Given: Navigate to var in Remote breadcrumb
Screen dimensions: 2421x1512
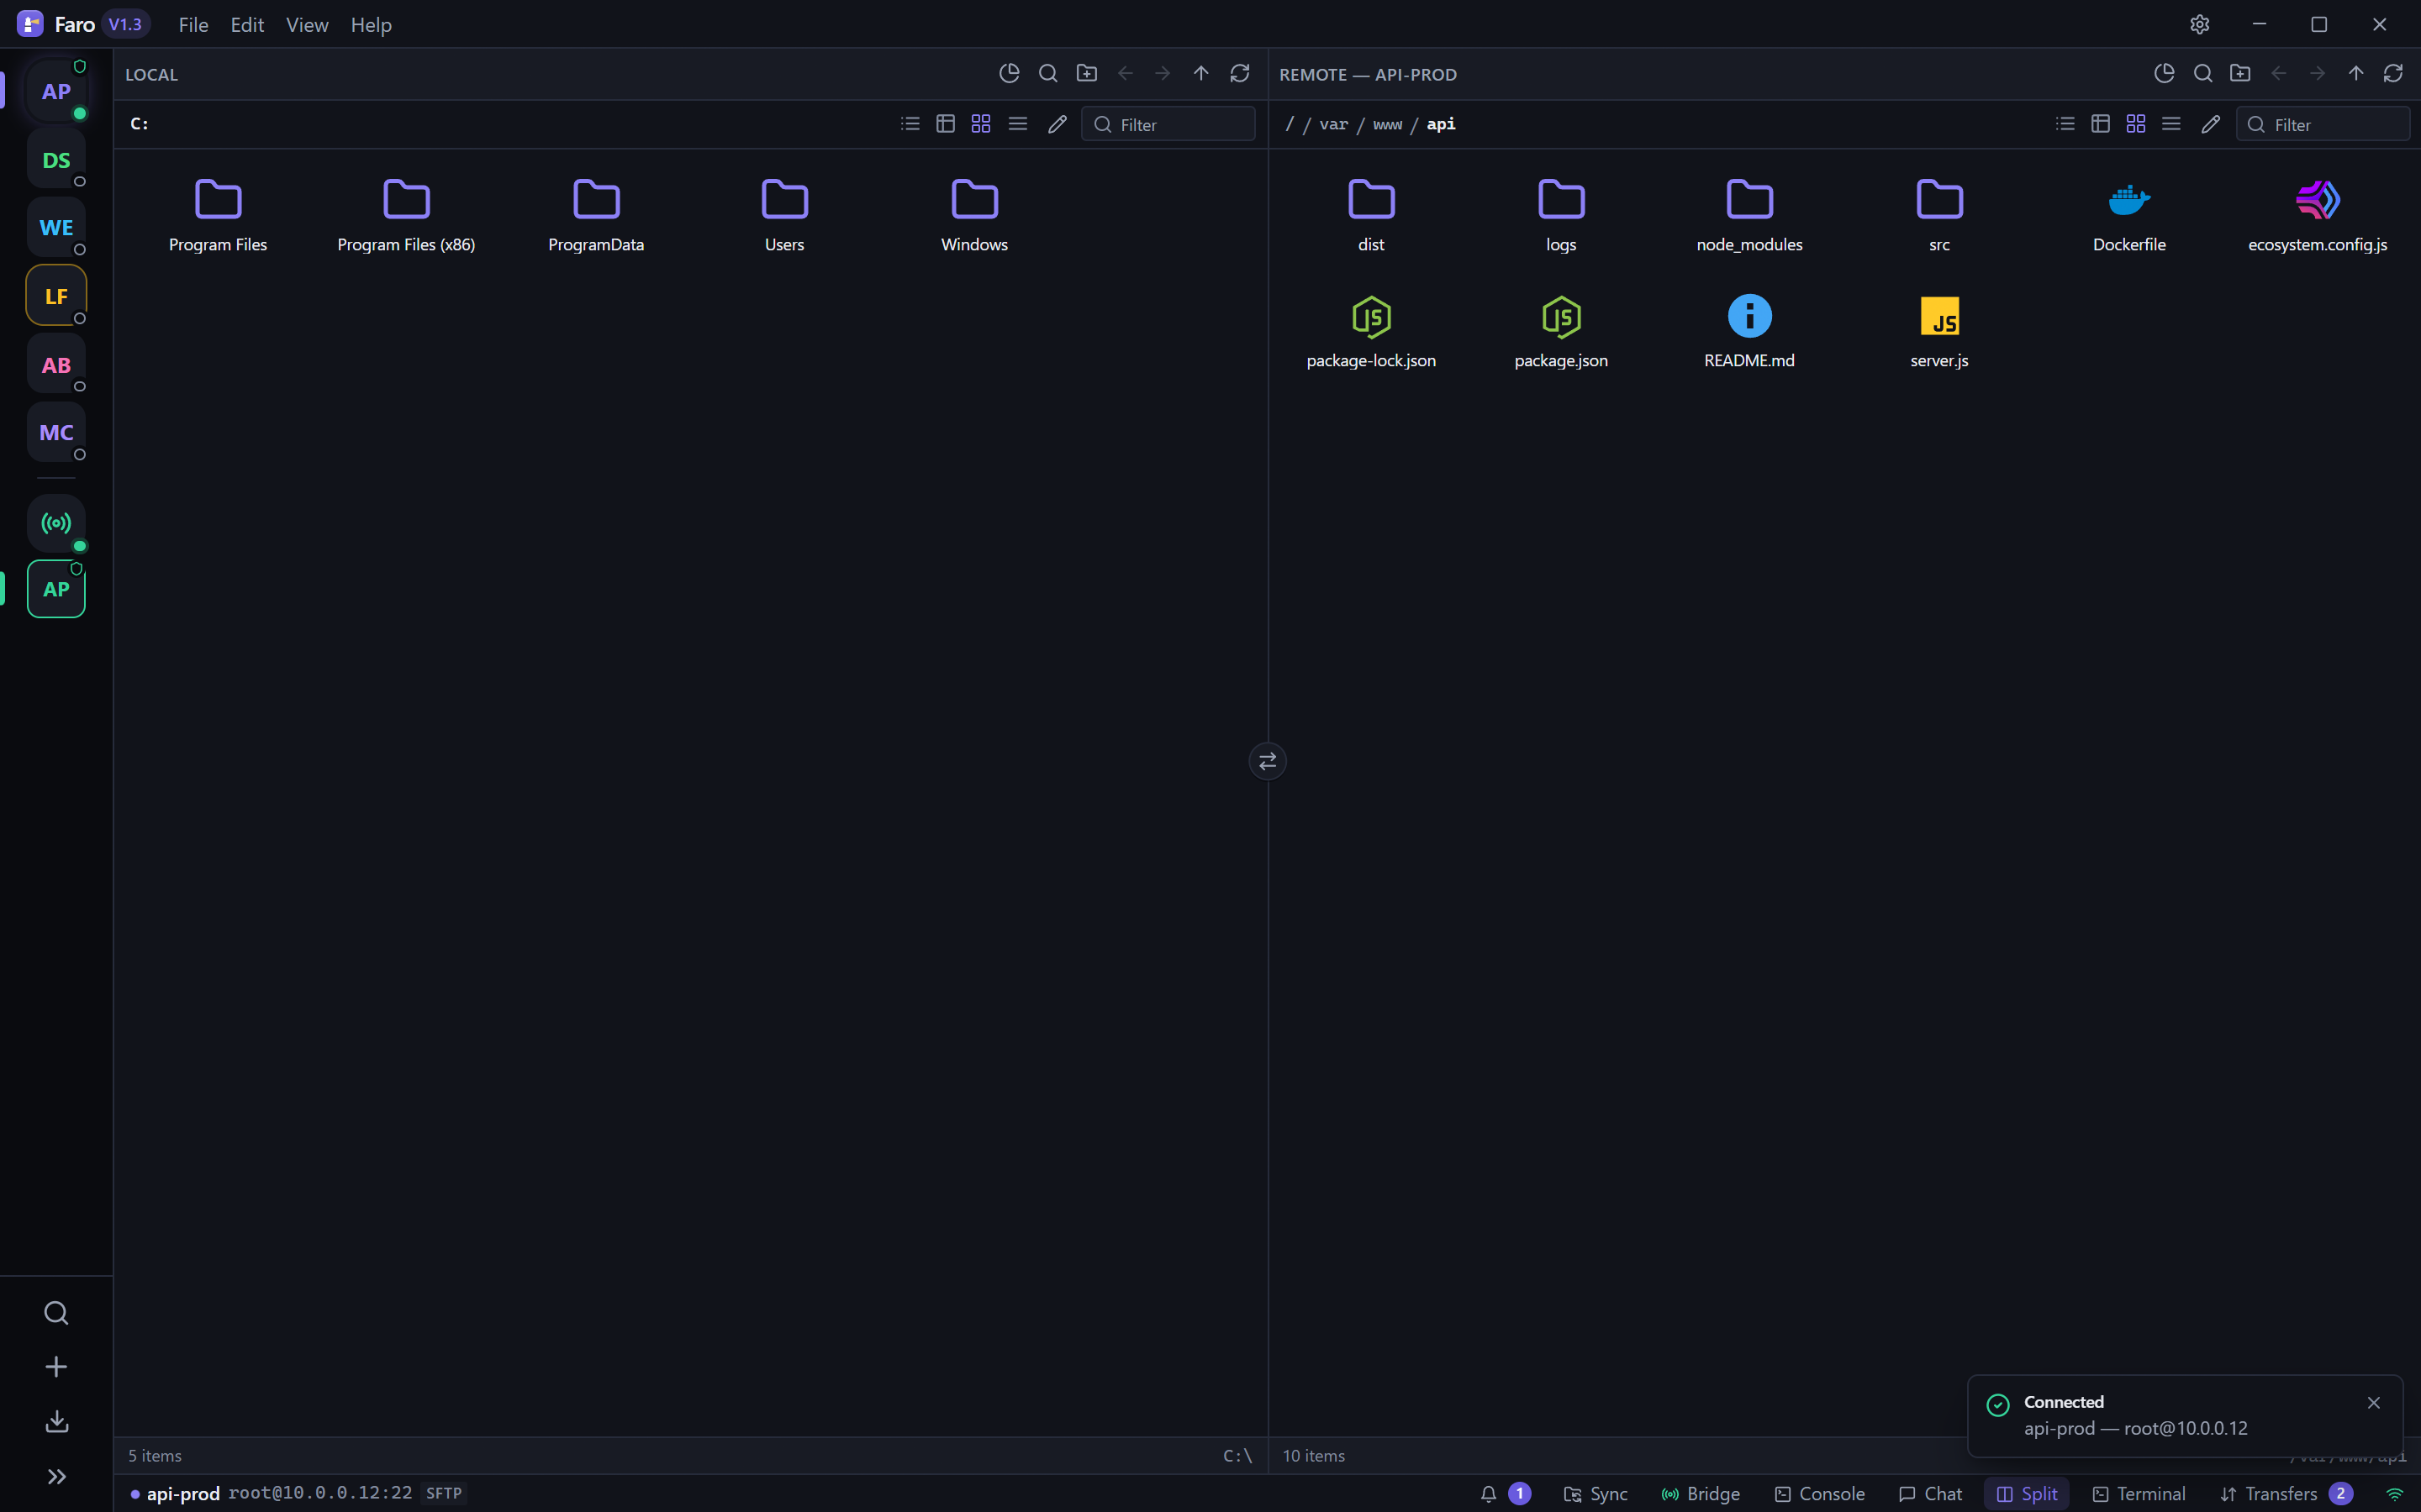Looking at the screenshot, I should [1333, 124].
